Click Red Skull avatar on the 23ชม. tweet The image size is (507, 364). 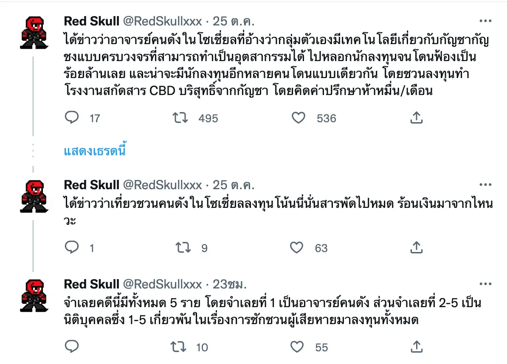pos(33,295)
